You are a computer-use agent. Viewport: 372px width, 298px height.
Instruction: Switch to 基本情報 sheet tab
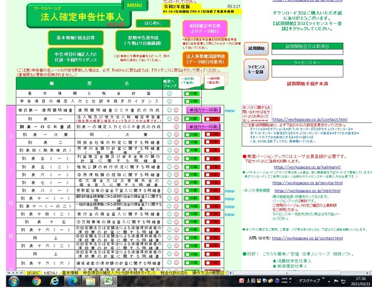(x=70, y=273)
